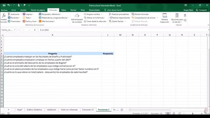The image size is (210, 118).
Task: Click the Compartir button
Action: tap(201, 10)
